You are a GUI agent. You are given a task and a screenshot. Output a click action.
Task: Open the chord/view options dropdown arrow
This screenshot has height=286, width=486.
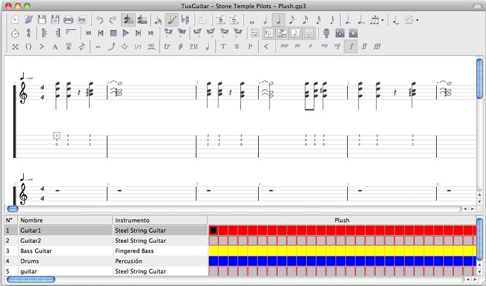pyautogui.click(x=417, y=20)
